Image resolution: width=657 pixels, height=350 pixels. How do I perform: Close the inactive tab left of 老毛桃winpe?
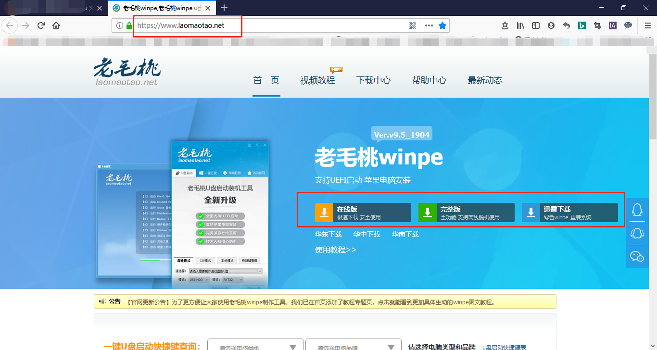(100, 8)
